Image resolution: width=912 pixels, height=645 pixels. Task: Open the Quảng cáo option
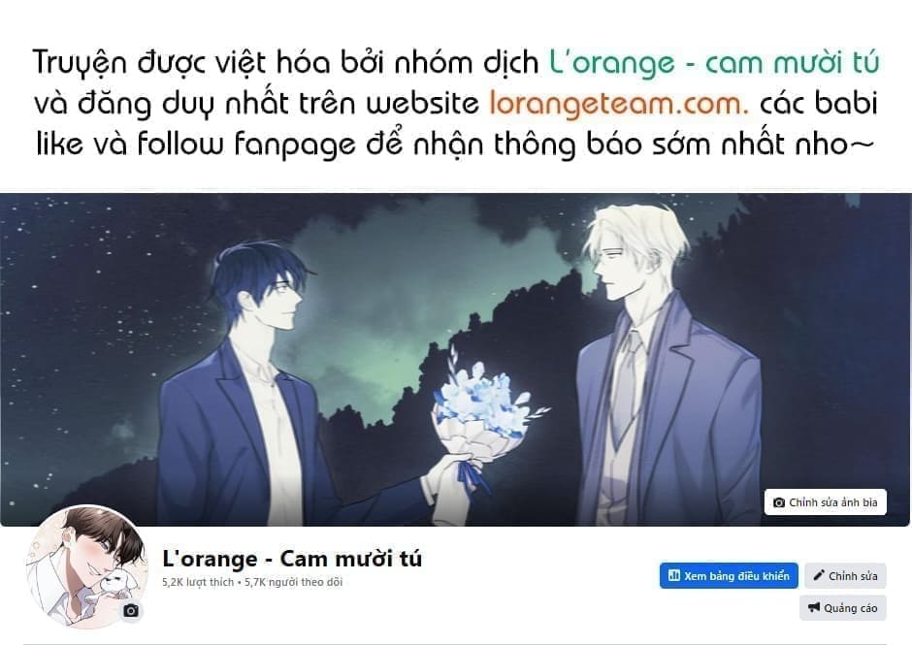tap(843, 608)
